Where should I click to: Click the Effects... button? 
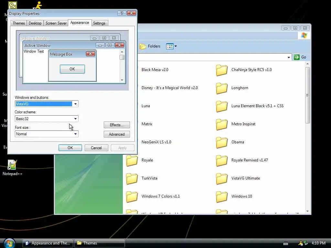pos(117,125)
